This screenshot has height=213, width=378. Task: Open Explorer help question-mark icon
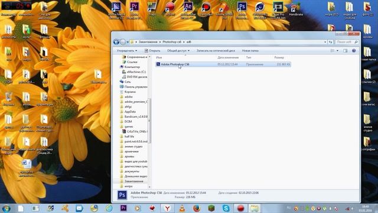point(354,51)
